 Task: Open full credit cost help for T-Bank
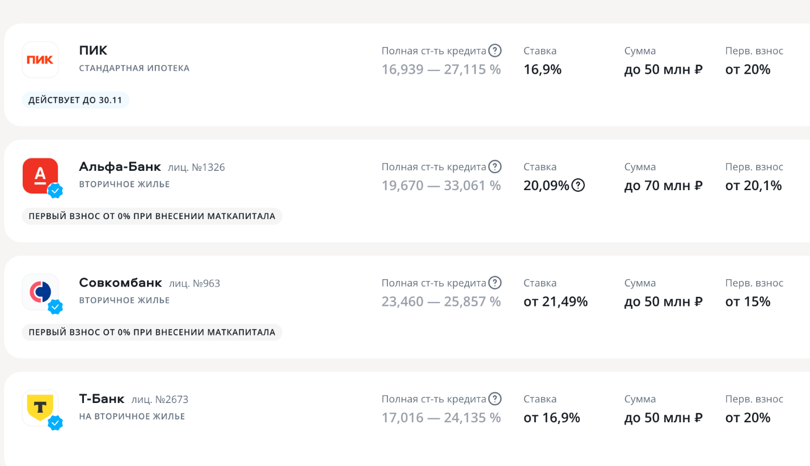pyautogui.click(x=495, y=399)
